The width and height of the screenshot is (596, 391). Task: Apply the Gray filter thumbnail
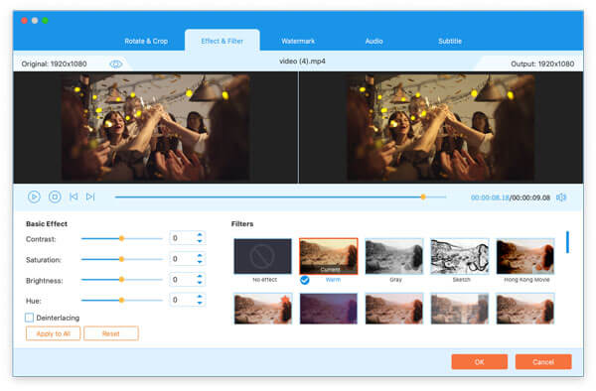coord(393,256)
